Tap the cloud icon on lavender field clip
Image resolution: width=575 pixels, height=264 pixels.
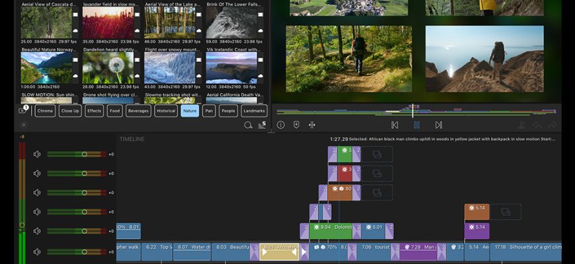click(x=137, y=31)
